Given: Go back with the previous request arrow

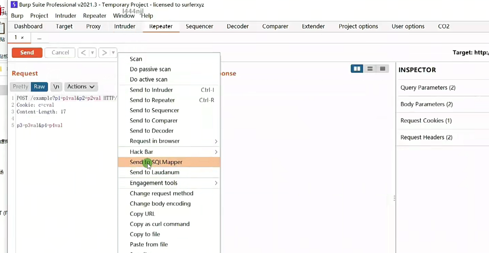Looking at the screenshot, I should 83,53.
